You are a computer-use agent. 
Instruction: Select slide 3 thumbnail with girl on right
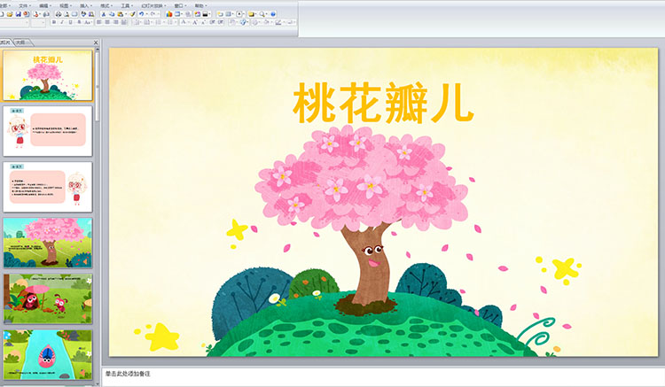(x=48, y=187)
